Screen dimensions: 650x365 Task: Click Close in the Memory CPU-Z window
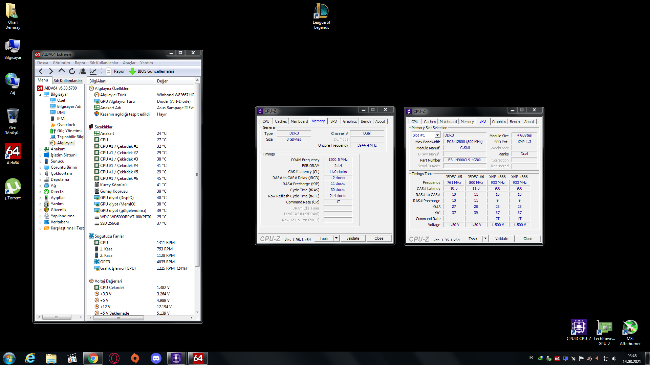pyautogui.click(x=379, y=238)
